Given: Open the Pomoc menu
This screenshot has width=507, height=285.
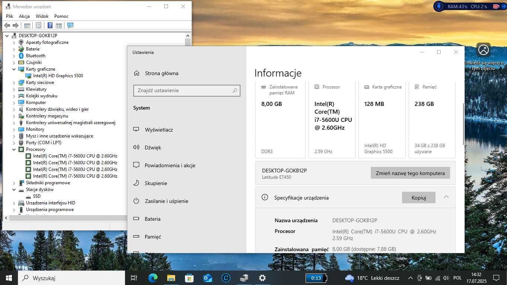Looking at the screenshot, I should coord(61,16).
